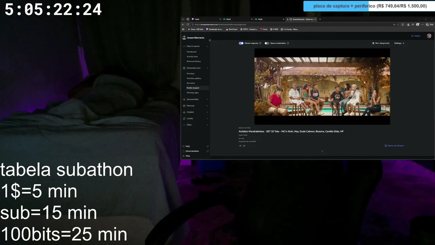Open a new browser tab with the plus button

(320, 19)
